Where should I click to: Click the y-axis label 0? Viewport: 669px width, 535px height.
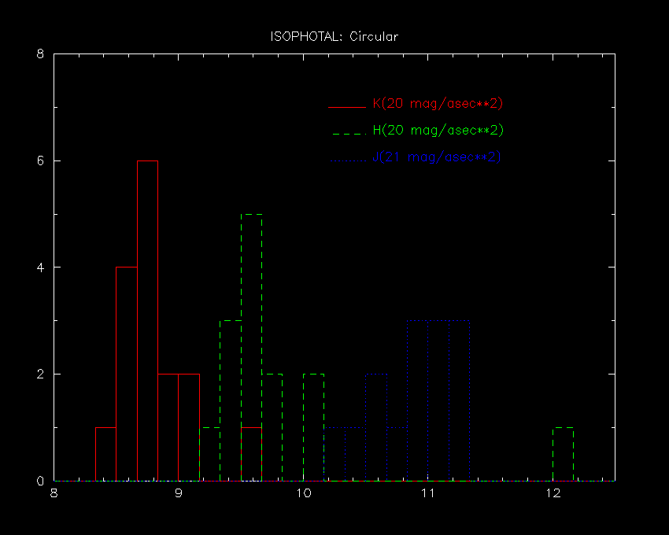tap(40, 481)
